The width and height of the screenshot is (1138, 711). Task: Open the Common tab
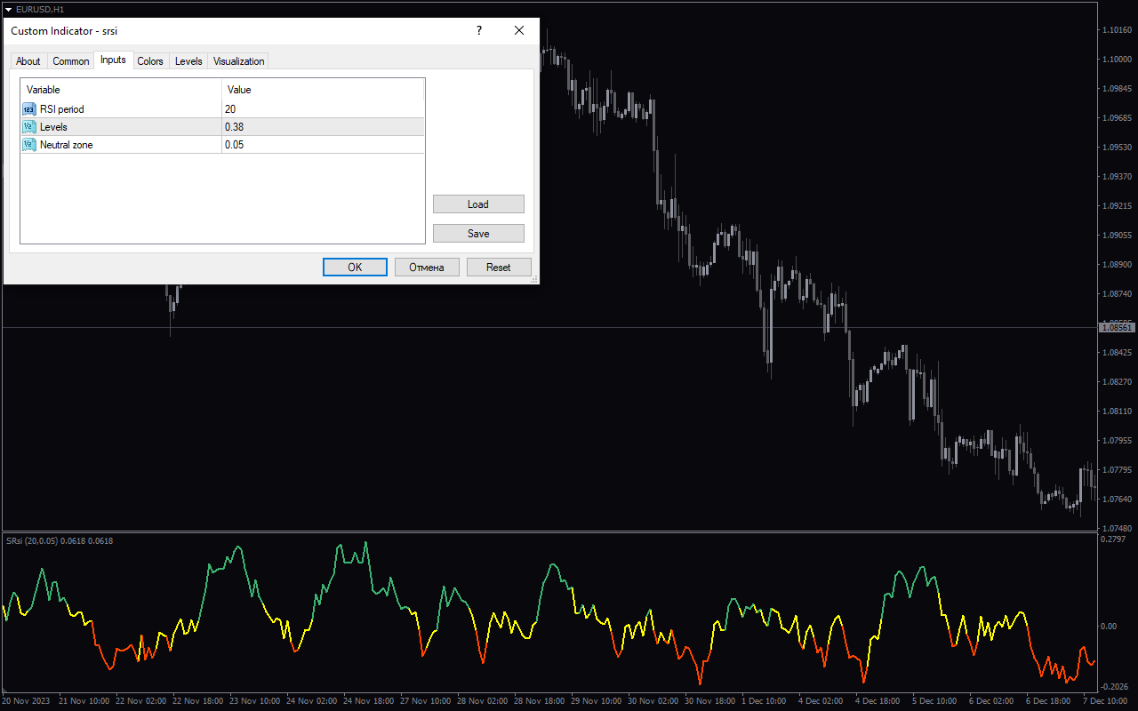click(x=71, y=61)
